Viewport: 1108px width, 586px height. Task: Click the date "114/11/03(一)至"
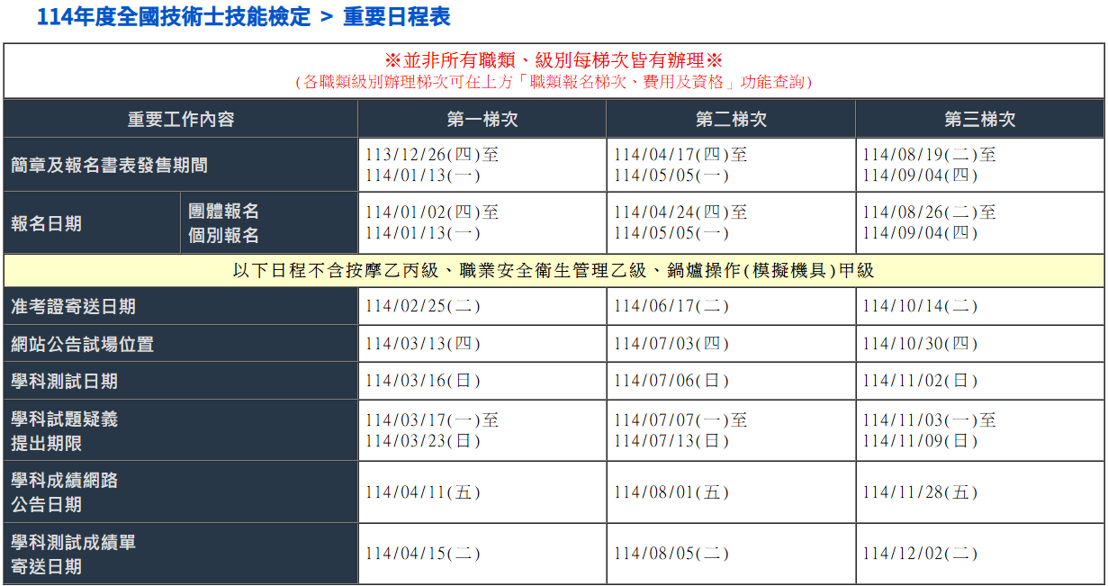click(929, 420)
